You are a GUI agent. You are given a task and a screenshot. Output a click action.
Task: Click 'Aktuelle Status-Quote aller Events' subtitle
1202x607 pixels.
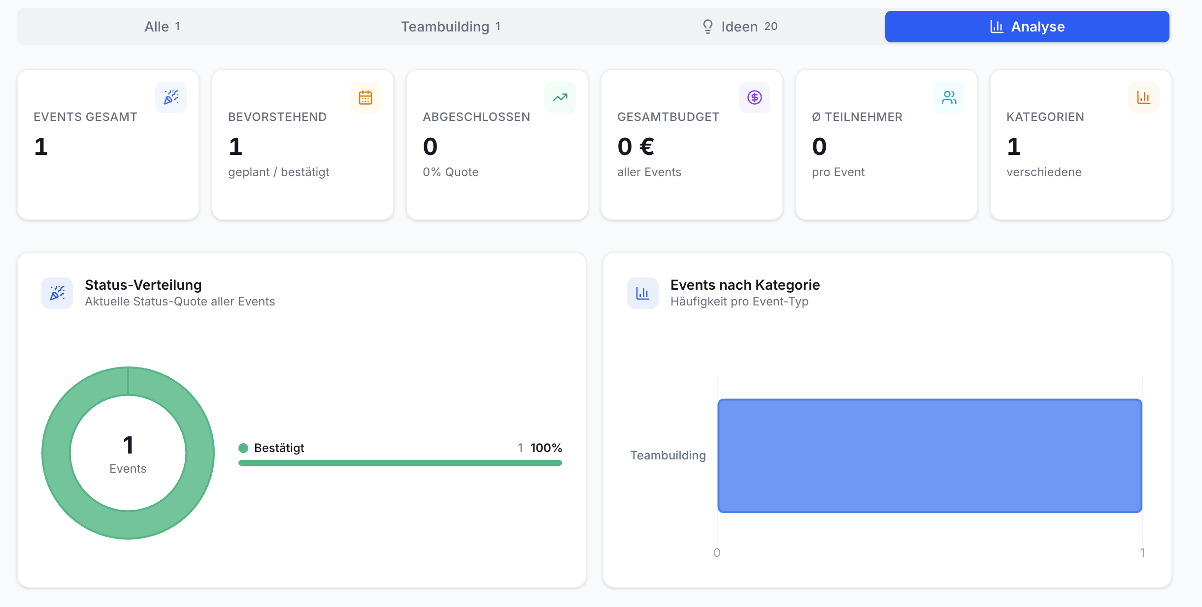[x=180, y=302]
